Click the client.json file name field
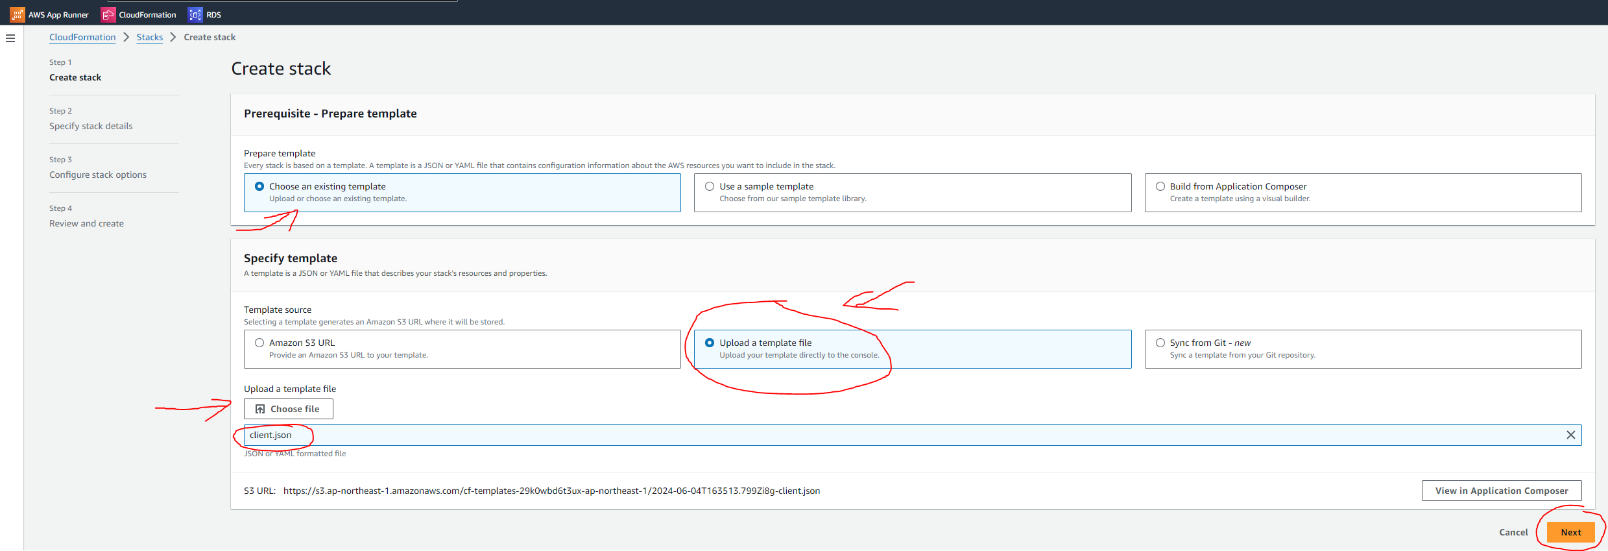1608x551 pixels. tap(913, 435)
